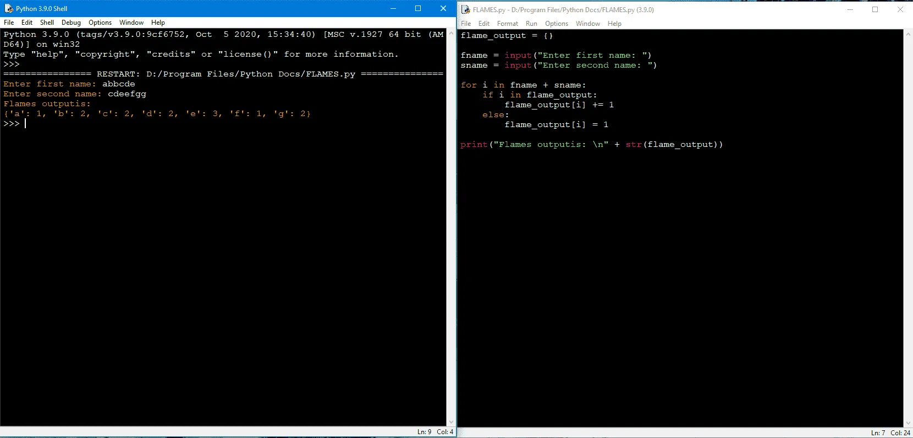
Task: Click the sname input line in editor
Action: tap(559, 65)
